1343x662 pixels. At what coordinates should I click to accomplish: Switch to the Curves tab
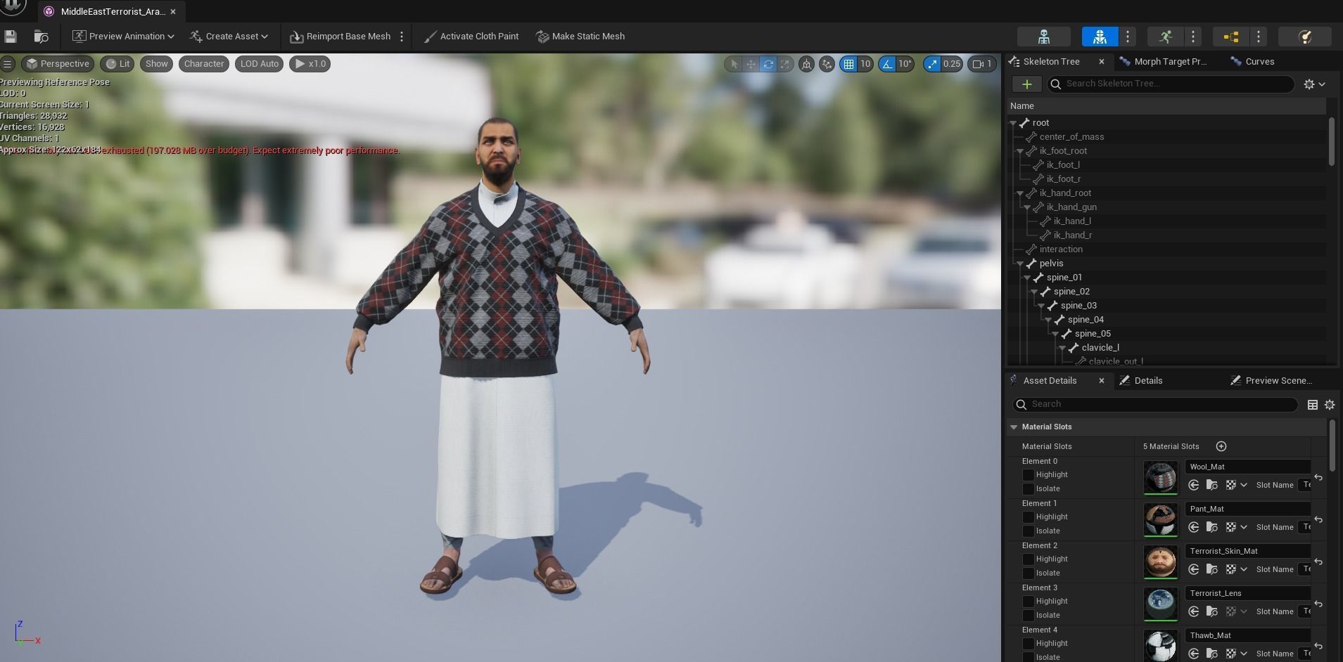click(x=1253, y=62)
